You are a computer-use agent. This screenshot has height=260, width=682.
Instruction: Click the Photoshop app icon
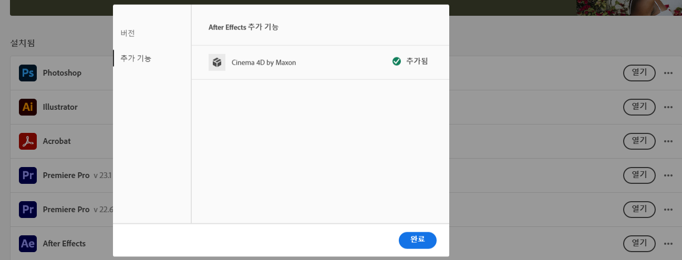[28, 73]
